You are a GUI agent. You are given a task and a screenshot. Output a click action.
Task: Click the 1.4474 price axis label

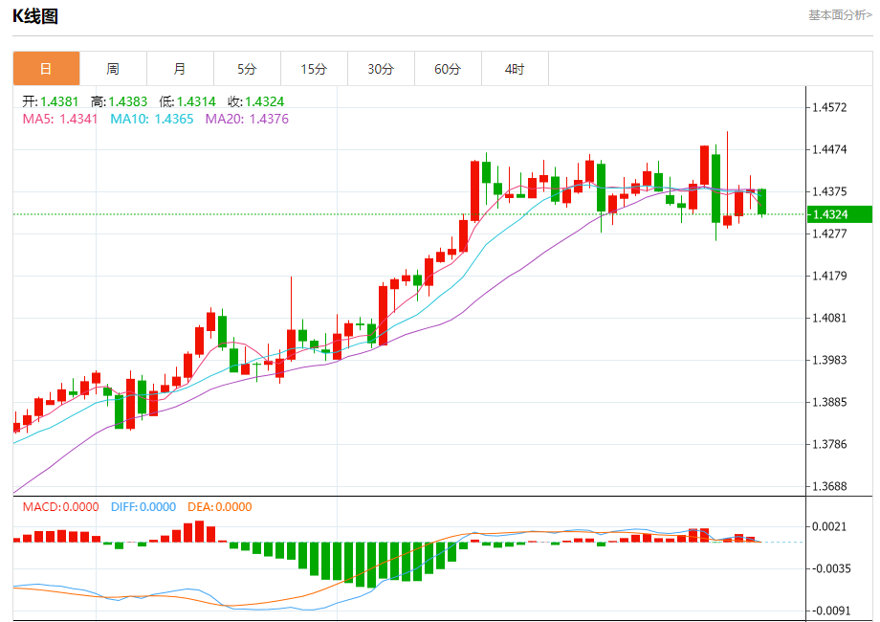click(829, 149)
